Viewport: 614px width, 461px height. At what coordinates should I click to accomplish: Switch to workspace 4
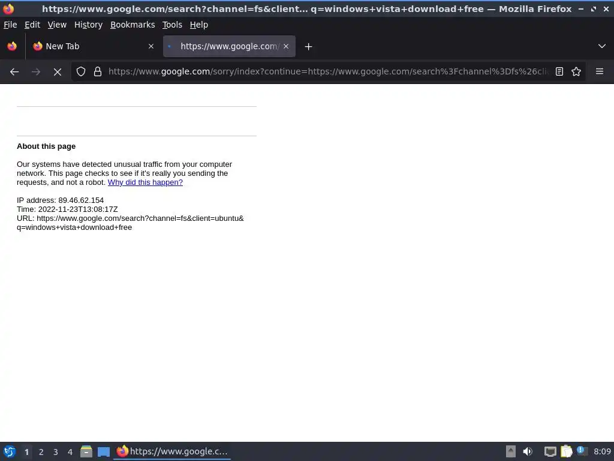coord(70,452)
